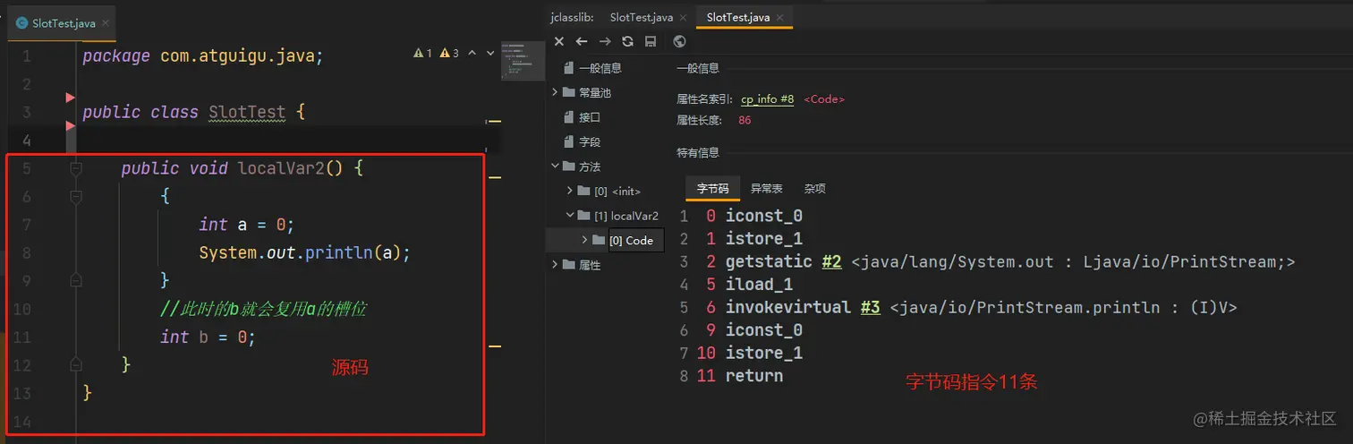
Task: Click on the empty line 4 in editor
Action: [x=286, y=140]
